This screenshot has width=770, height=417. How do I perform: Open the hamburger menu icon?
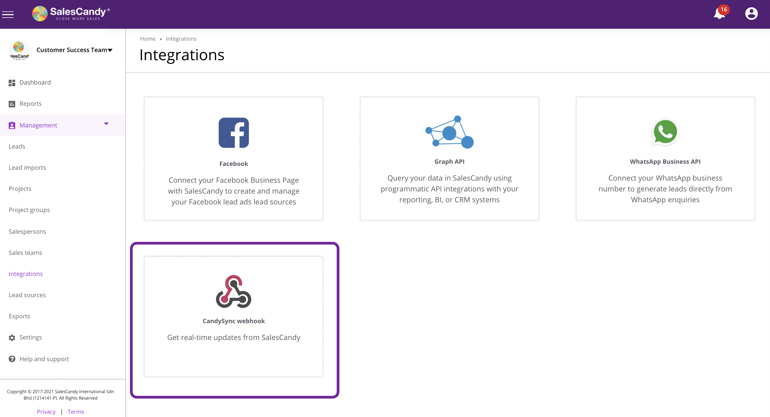[8, 14]
